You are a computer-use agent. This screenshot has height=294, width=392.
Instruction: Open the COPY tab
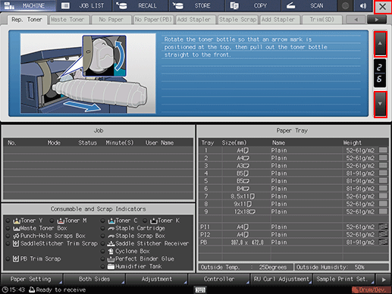tap(252, 5)
